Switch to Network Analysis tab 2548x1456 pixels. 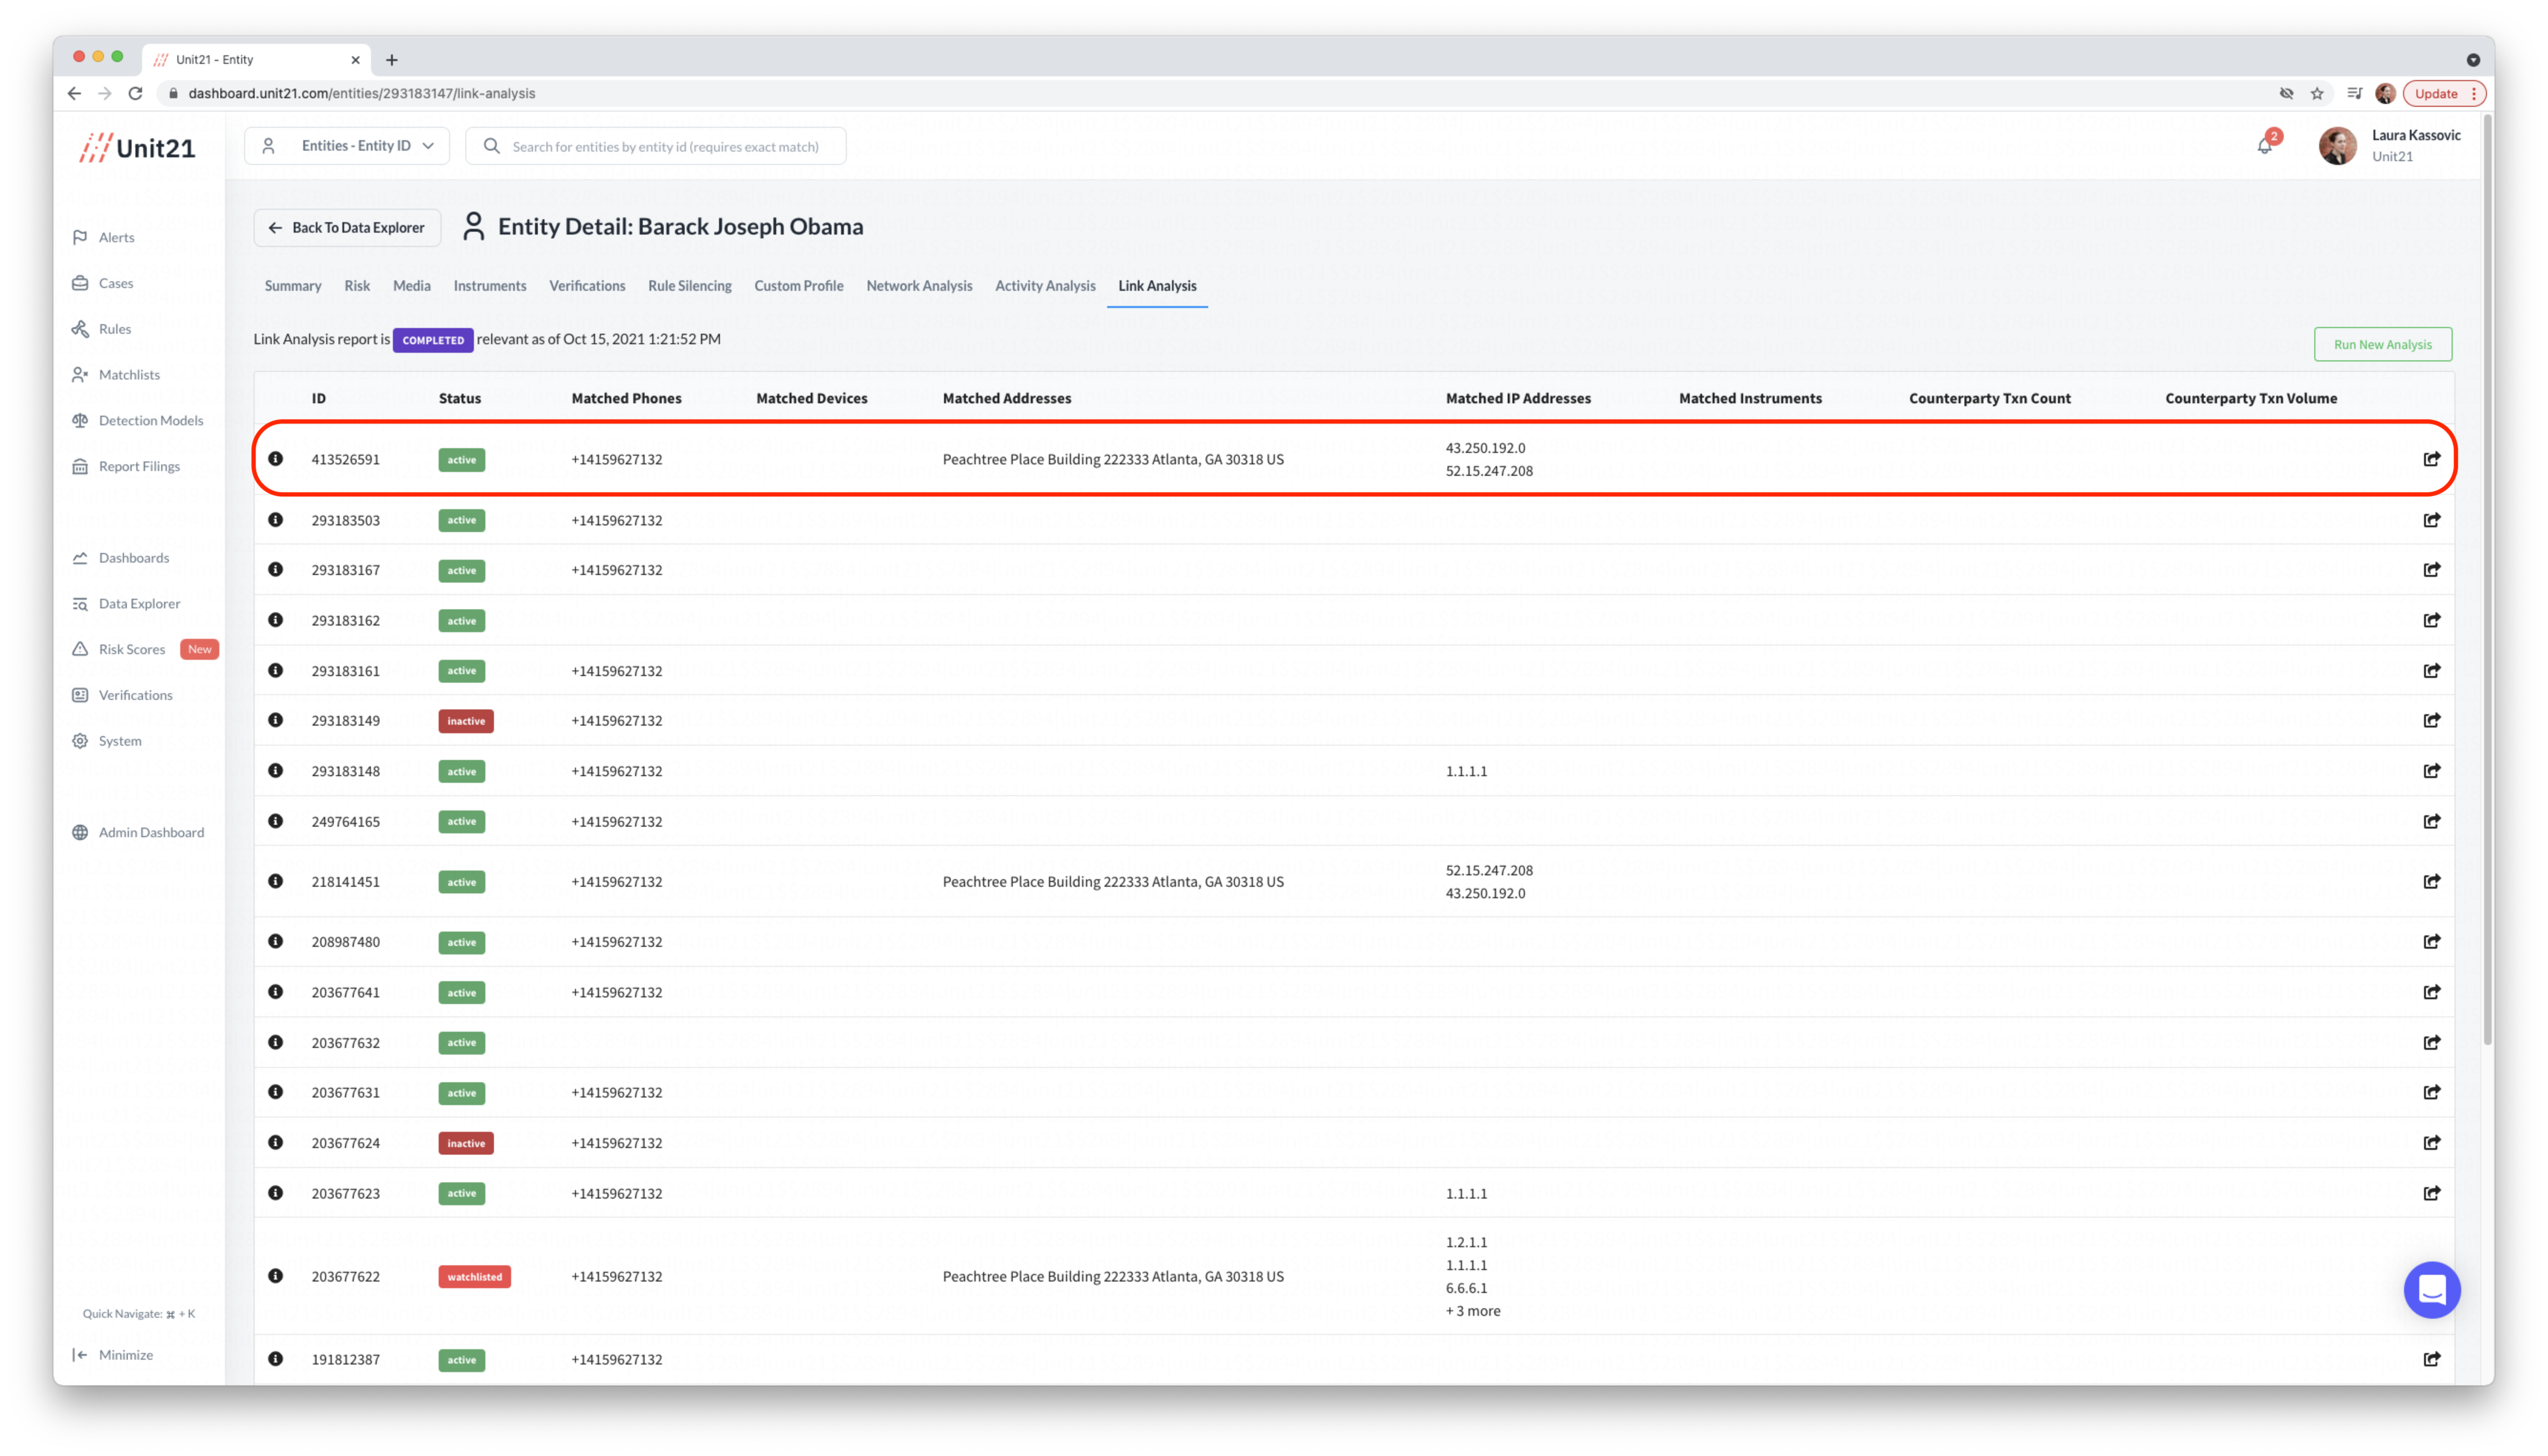[918, 286]
